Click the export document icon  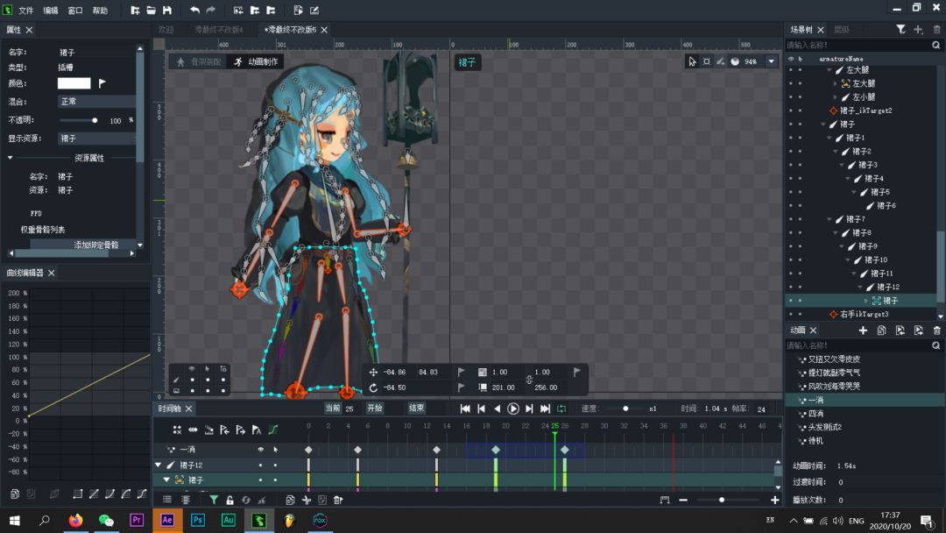coord(298,11)
